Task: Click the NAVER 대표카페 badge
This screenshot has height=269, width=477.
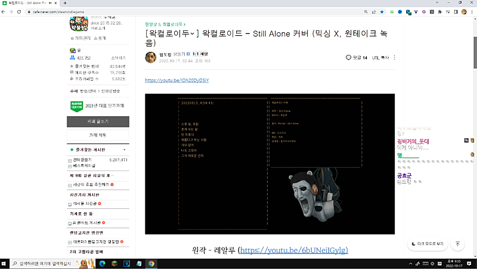Action: point(77,106)
